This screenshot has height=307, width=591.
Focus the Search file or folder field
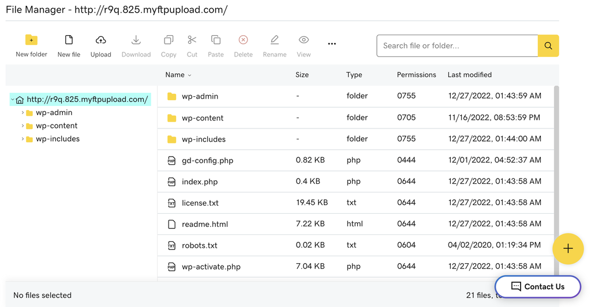point(457,46)
